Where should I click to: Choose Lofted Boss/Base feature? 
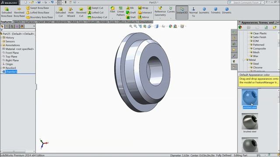tap(38, 13)
